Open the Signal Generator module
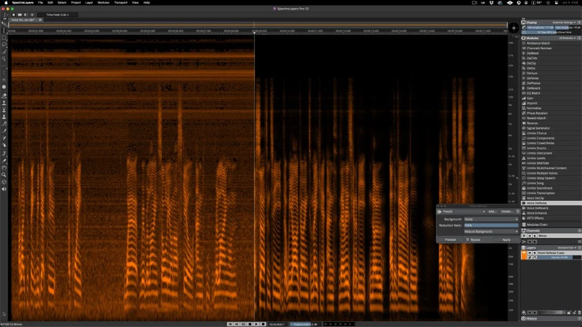Viewport: 582px width, 327px height. [x=538, y=128]
